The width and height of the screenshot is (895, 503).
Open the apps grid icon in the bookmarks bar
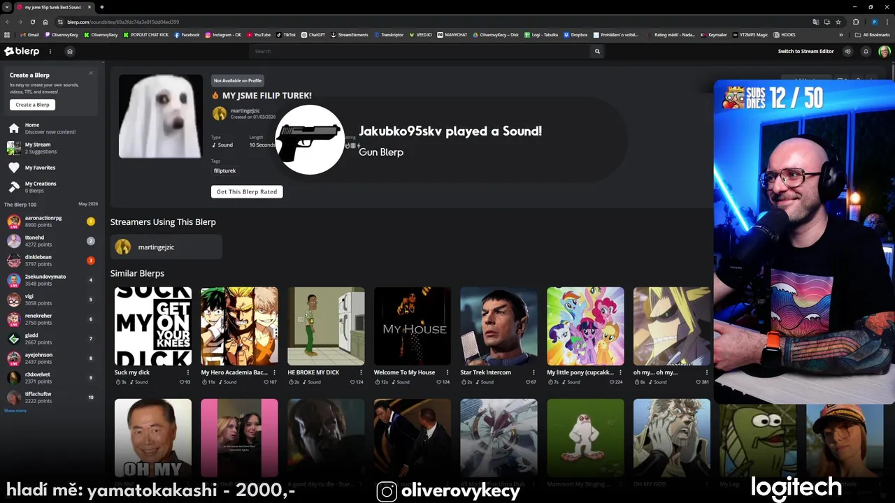8,34
